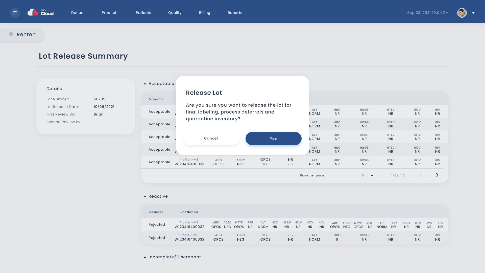Click the First Review By name Brian
The image size is (485, 273).
(x=99, y=114)
